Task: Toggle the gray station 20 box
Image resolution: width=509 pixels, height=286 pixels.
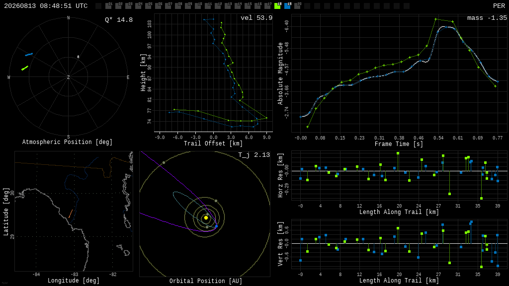Action: pos(297,6)
